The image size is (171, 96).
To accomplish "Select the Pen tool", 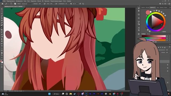I will coord(2,43).
